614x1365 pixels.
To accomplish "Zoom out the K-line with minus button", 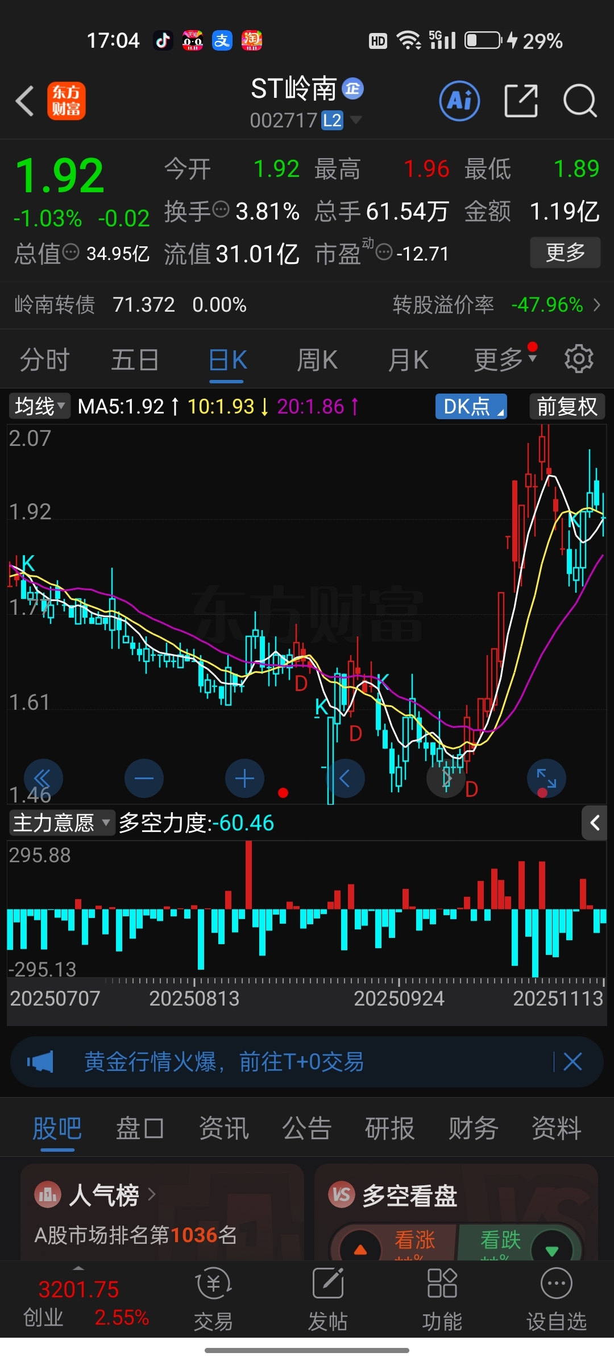I will click(144, 778).
